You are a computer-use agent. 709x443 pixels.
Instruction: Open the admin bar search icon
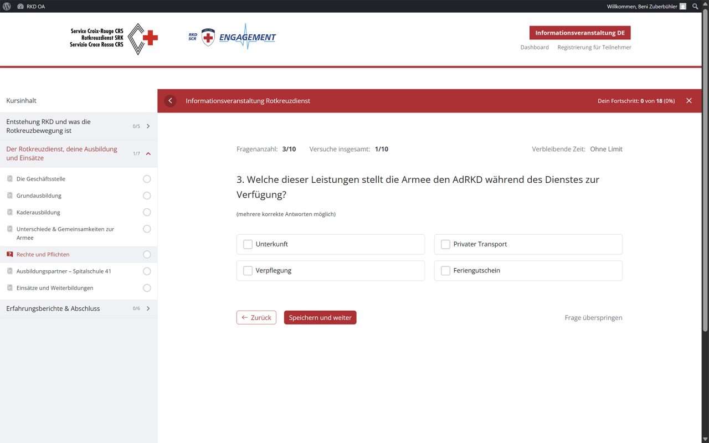(x=695, y=6)
